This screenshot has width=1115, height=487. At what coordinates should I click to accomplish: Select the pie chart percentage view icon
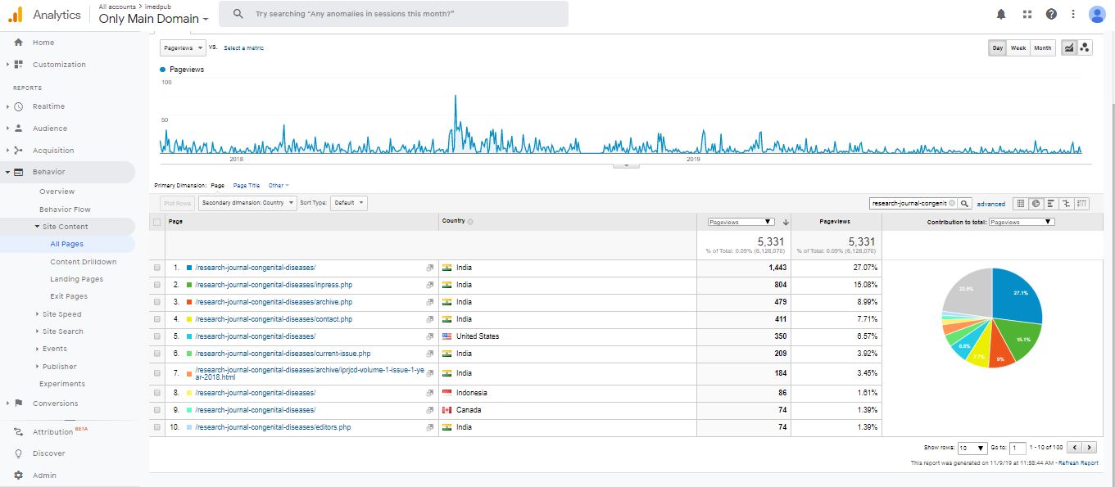(1036, 203)
